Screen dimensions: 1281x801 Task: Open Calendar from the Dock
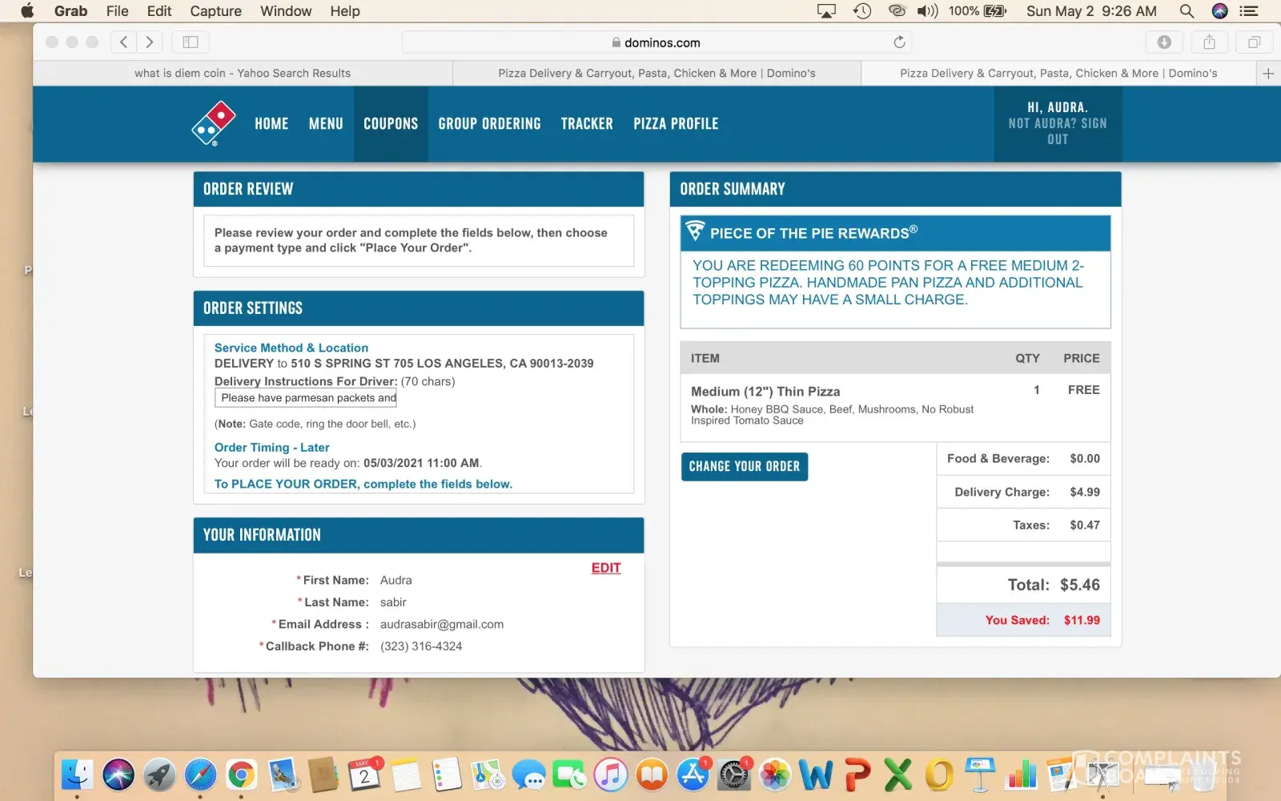pos(364,775)
